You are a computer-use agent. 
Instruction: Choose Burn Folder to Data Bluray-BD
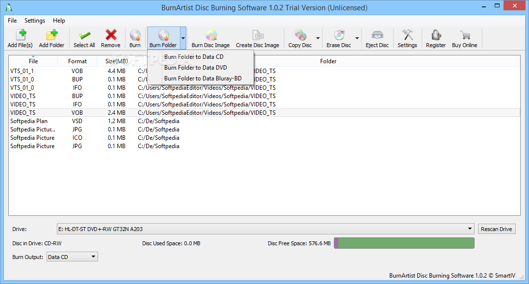point(201,78)
